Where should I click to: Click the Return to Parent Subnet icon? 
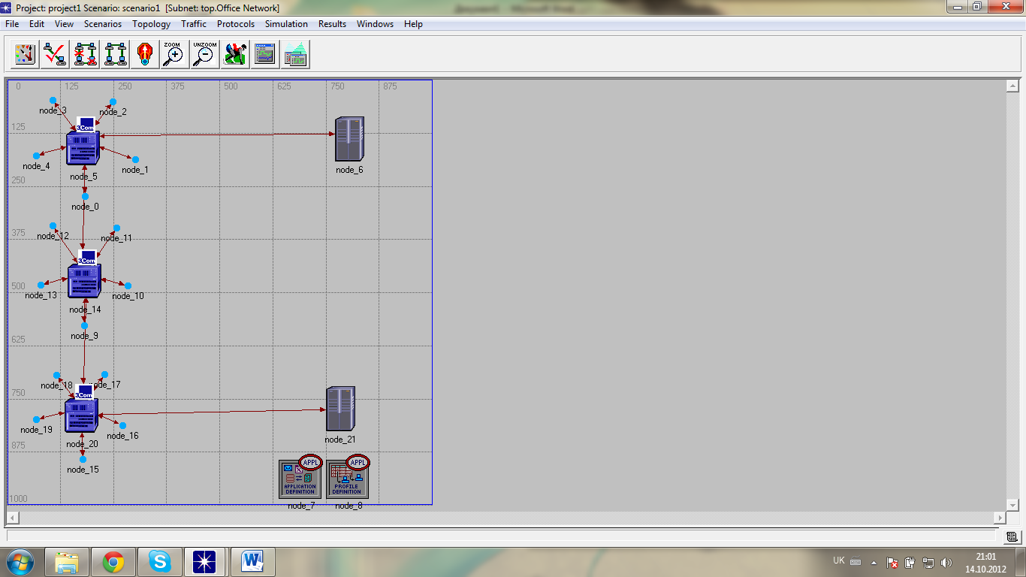[x=144, y=54]
